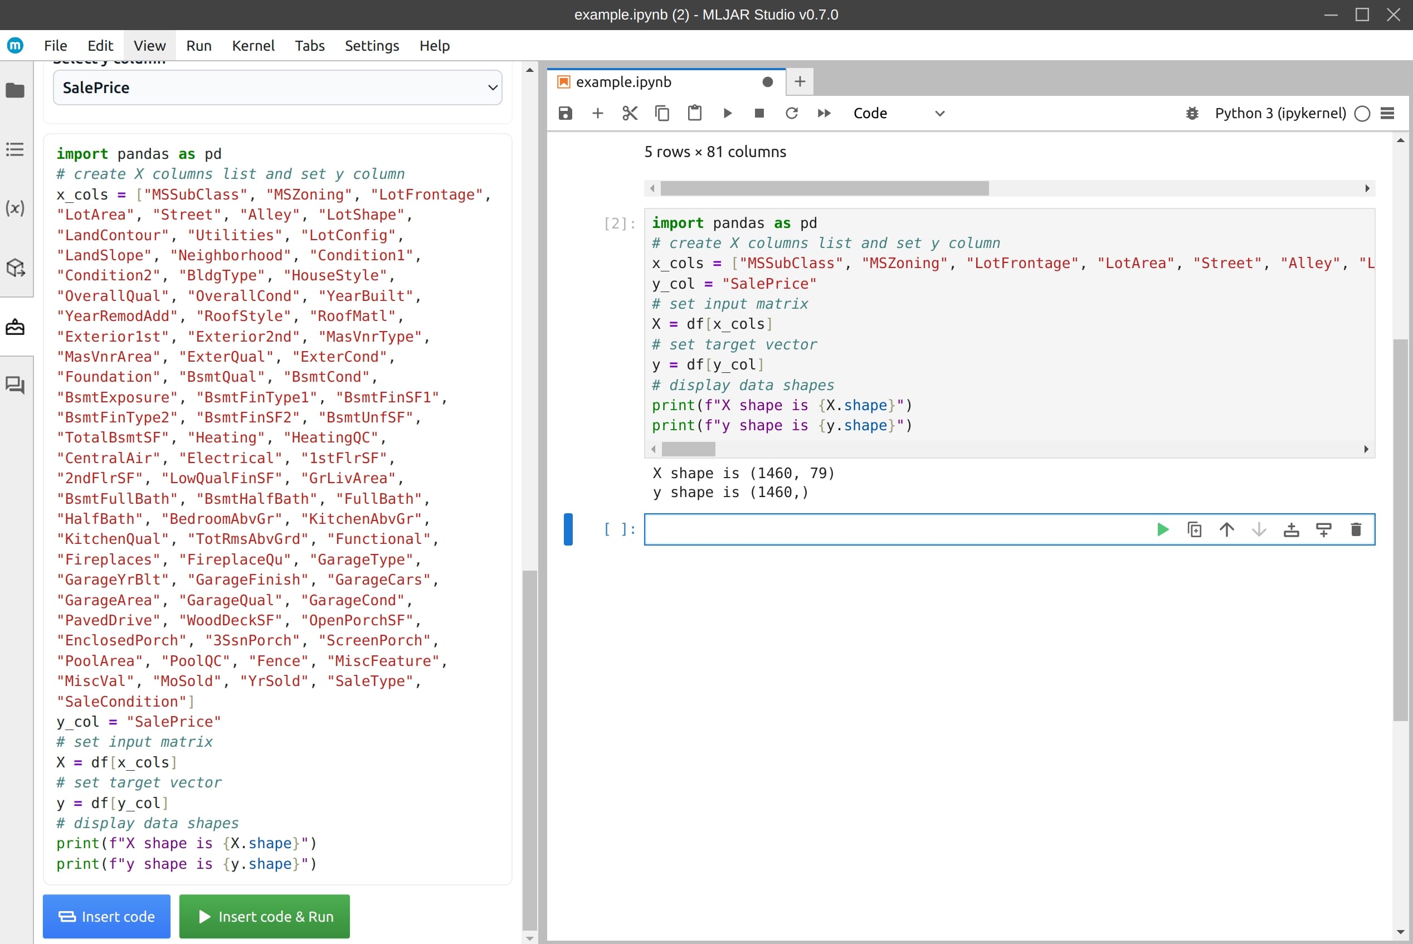This screenshot has height=944, width=1413.
Task: Close example.ipynb tab via unsaved dot
Action: (767, 82)
